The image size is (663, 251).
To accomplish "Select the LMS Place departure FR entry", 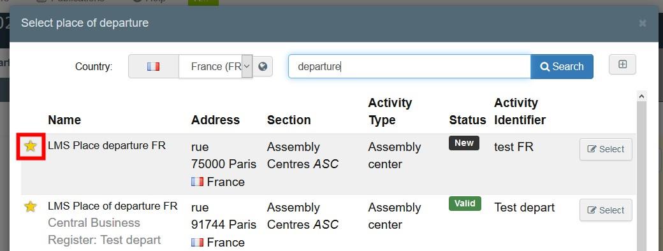I will (606, 149).
